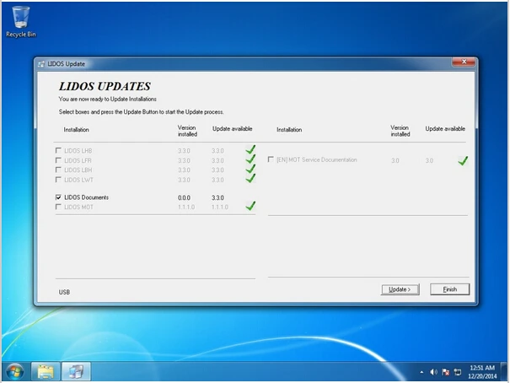Click green checkmark next to LIDOS MOT

(x=250, y=206)
